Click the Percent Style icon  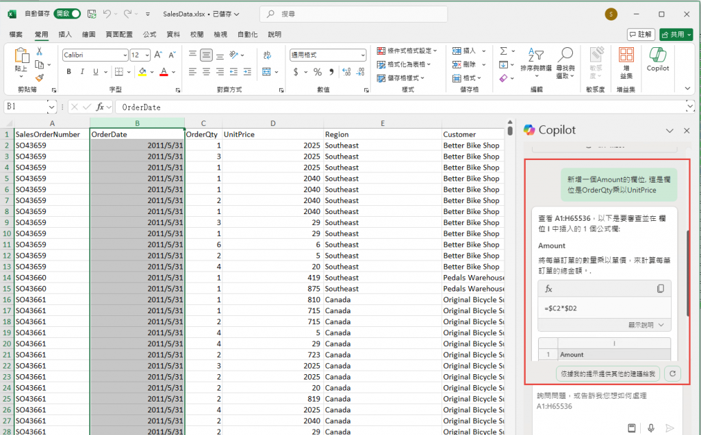[x=318, y=71]
